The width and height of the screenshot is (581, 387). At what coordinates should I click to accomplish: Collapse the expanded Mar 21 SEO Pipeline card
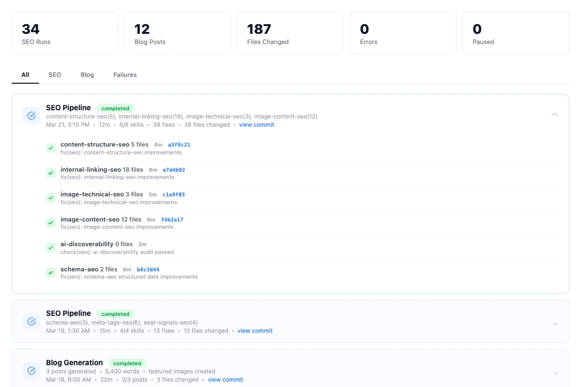[x=555, y=115]
